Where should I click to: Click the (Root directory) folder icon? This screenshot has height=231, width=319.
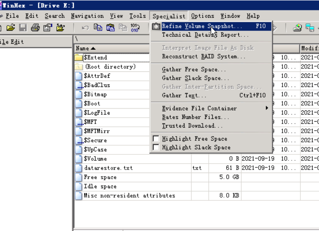pyautogui.click(x=79, y=67)
